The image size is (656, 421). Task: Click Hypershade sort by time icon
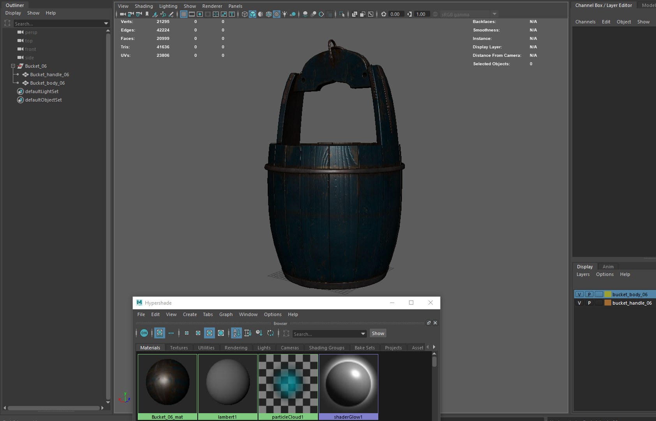(x=259, y=333)
